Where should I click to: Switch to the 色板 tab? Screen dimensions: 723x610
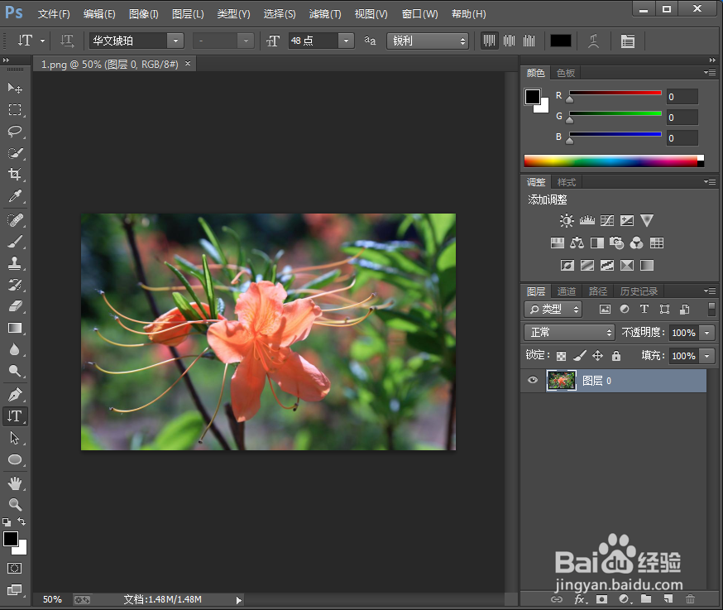pyautogui.click(x=565, y=73)
